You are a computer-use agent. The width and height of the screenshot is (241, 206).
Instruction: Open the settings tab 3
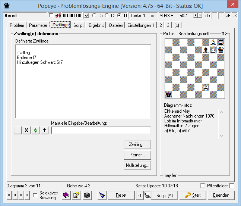168,25
